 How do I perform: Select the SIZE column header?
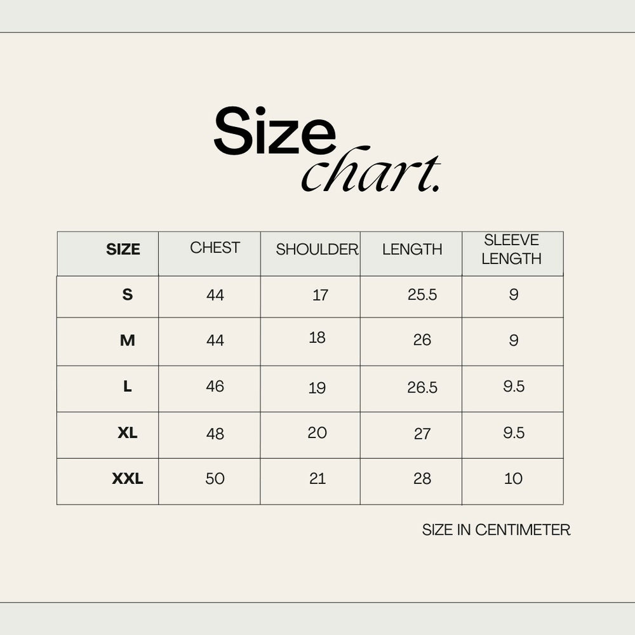point(123,250)
